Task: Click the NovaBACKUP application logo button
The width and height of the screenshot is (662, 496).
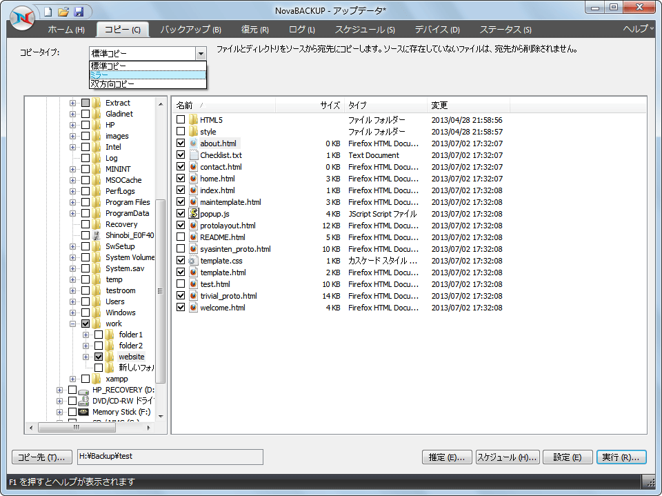Action: point(22,18)
